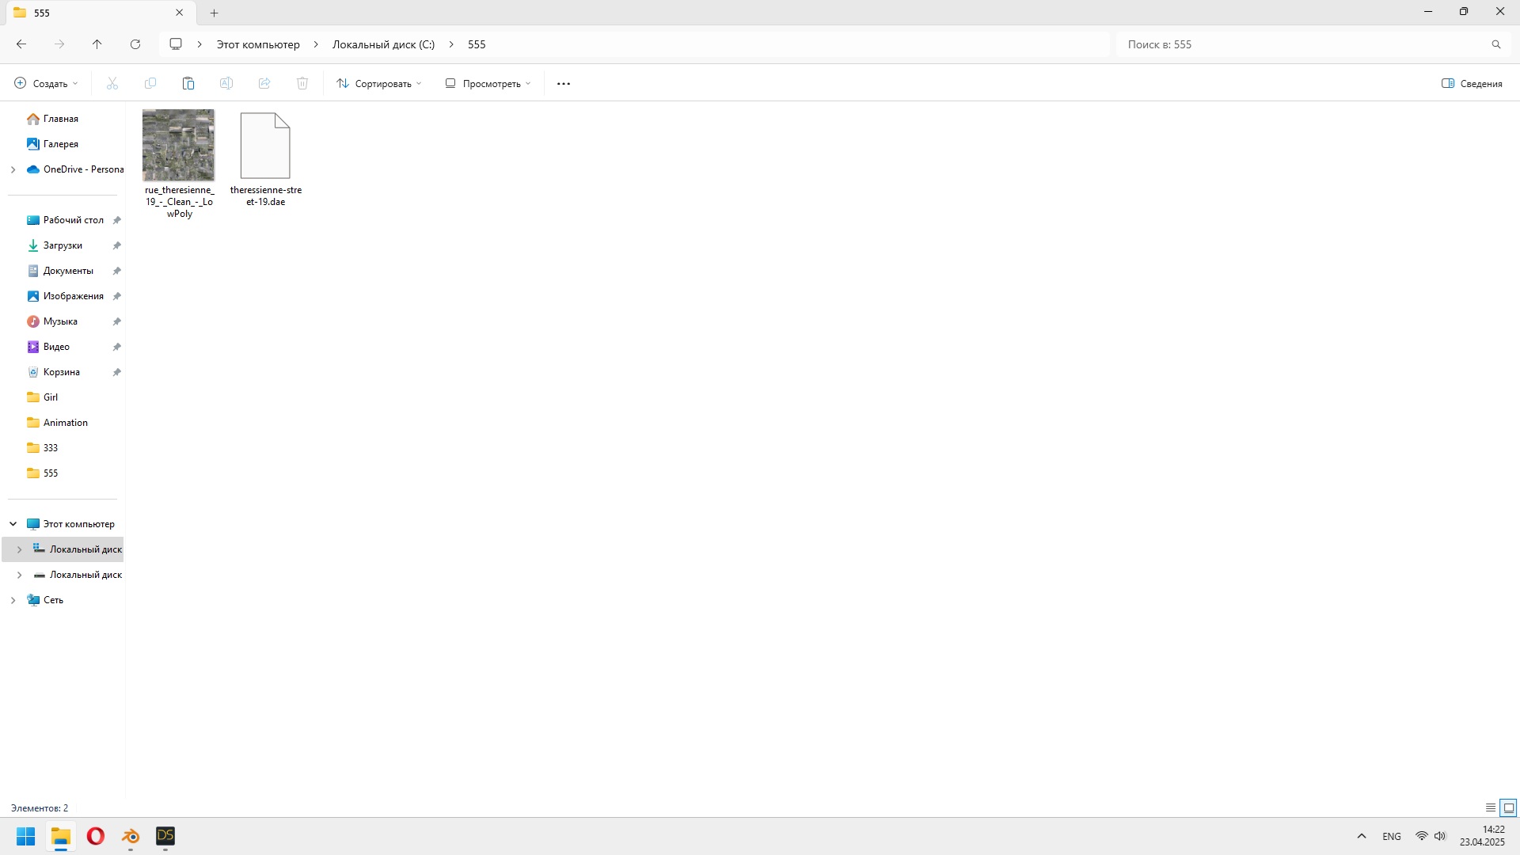Collapse the Этот компьютер tree node
Image resolution: width=1520 pixels, height=855 pixels.
tap(13, 524)
